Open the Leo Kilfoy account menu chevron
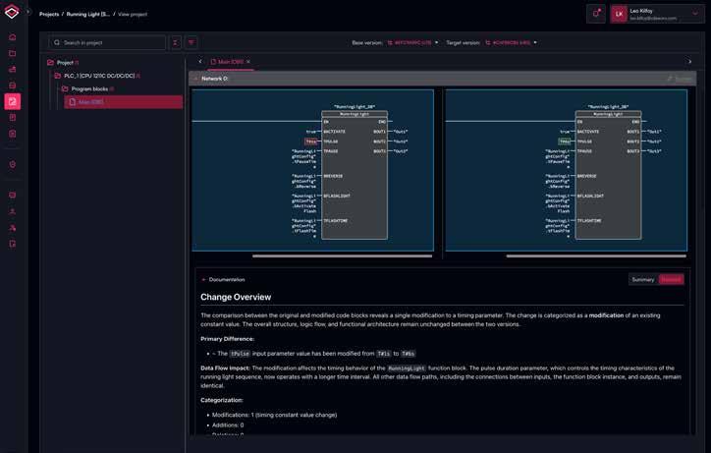This screenshot has height=453, width=711. (x=694, y=14)
